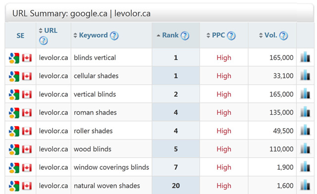Viewport: 317px width, 194px height.
Task: Click levolor.ca link in roller shades row
Action: [x=53, y=131]
